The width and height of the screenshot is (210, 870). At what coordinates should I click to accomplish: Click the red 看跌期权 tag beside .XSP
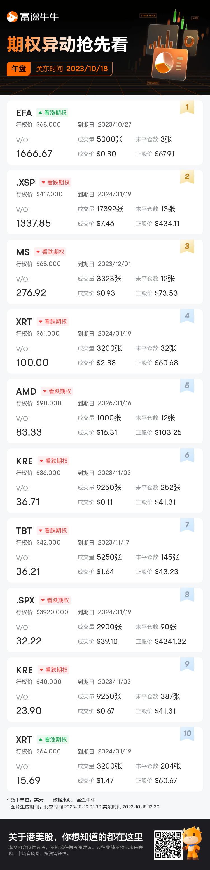[x=55, y=182]
